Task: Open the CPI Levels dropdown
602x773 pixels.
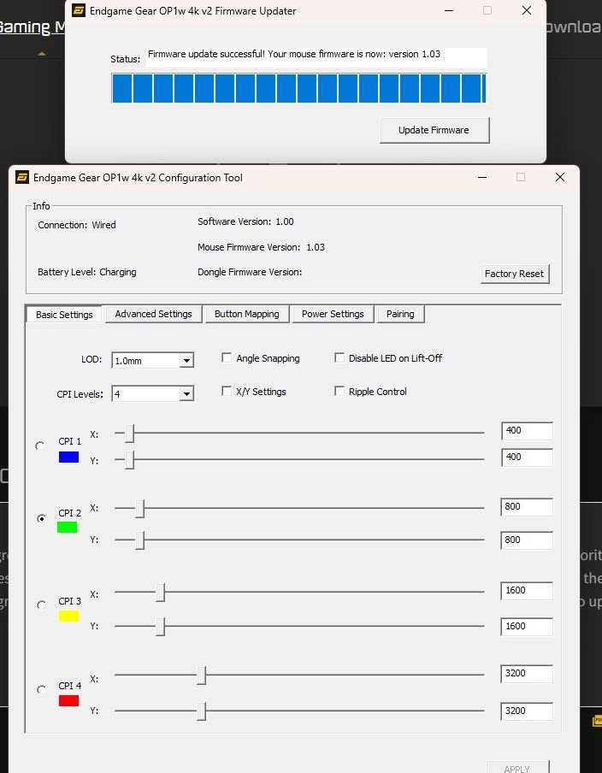Action: 153,394
